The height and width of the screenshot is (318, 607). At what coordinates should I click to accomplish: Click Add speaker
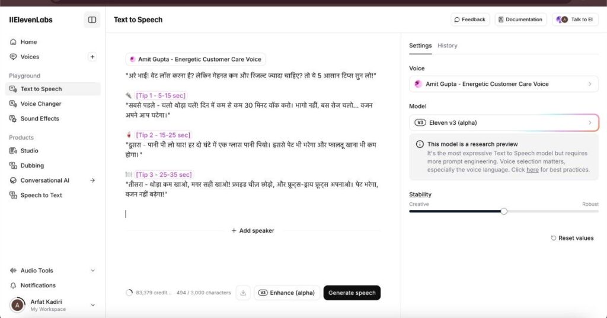pos(253,231)
